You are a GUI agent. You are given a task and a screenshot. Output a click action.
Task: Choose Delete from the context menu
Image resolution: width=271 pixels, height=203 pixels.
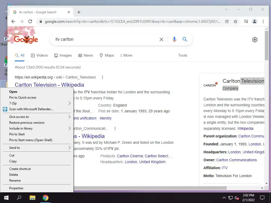[37, 175]
